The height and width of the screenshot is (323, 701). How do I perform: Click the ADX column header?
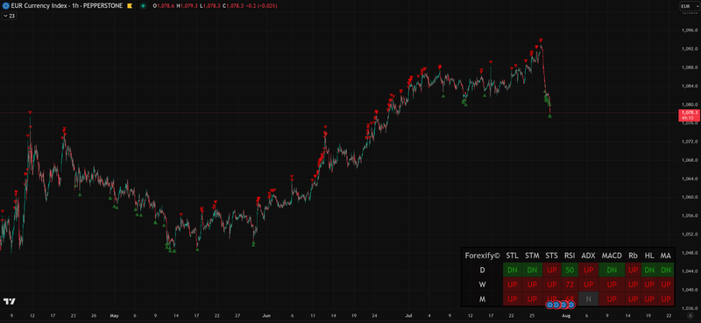pos(588,256)
